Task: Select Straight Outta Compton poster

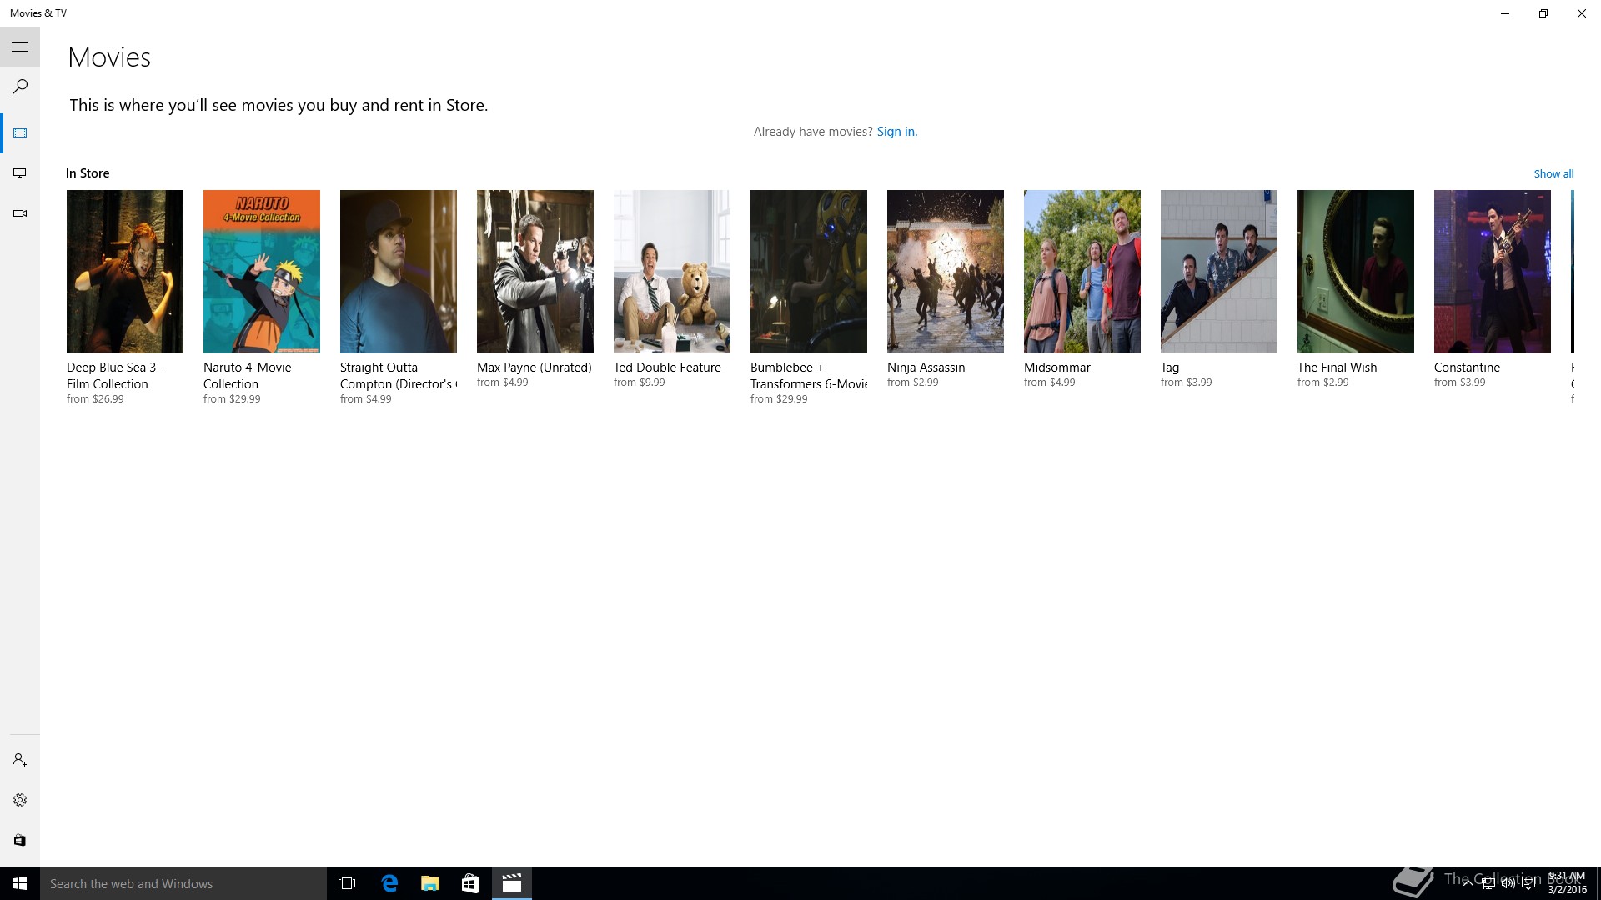Action: pyautogui.click(x=399, y=272)
